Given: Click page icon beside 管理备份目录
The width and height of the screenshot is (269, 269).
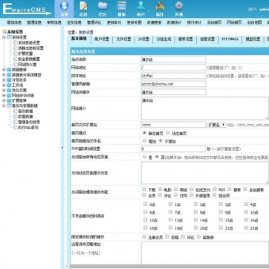Looking at the screenshot, I should tap(16, 122).
